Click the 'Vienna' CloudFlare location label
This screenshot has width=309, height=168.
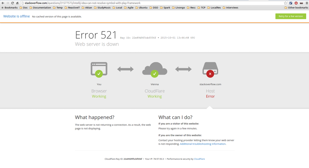(154, 84)
